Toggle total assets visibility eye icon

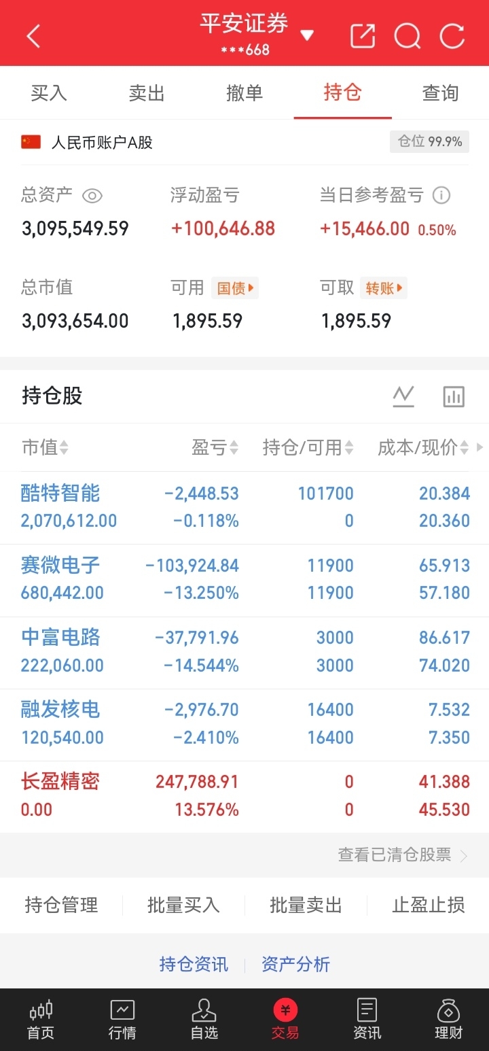click(92, 196)
